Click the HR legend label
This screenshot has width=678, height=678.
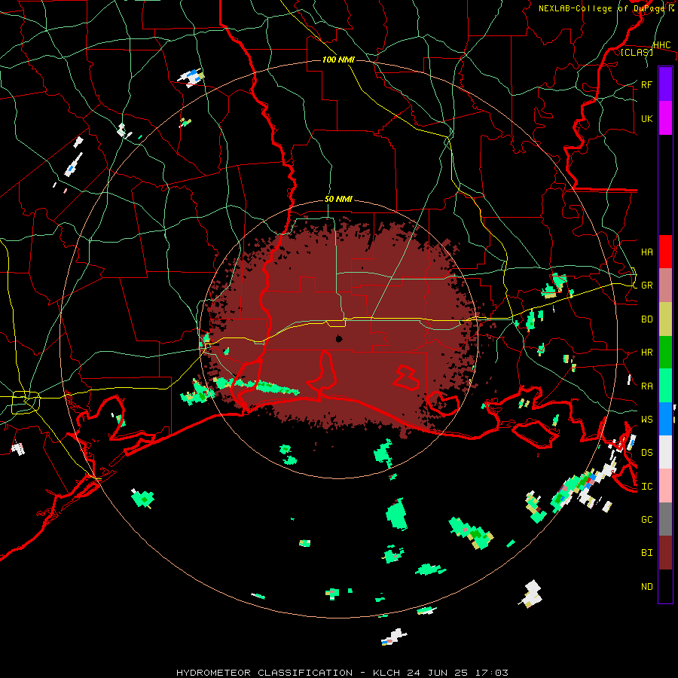click(x=646, y=353)
